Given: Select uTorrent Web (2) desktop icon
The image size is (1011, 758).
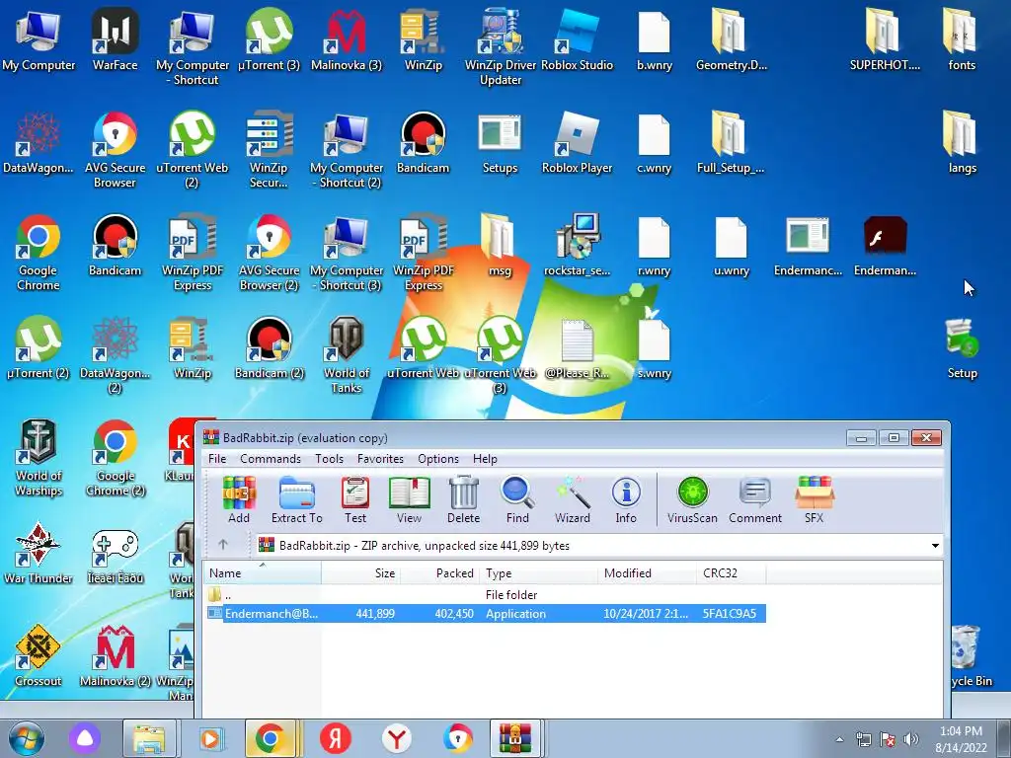Looking at the screenshot, I should [193, 150].
